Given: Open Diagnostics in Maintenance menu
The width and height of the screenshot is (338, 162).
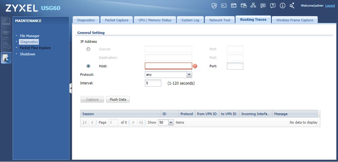Looking at the screenshot, I should 29,42.
